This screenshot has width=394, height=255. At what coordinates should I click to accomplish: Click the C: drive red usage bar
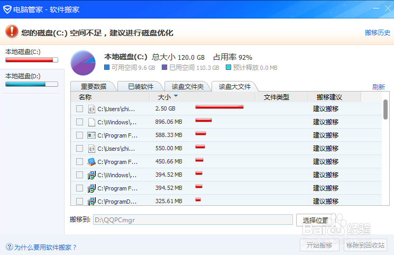(32, 60)
